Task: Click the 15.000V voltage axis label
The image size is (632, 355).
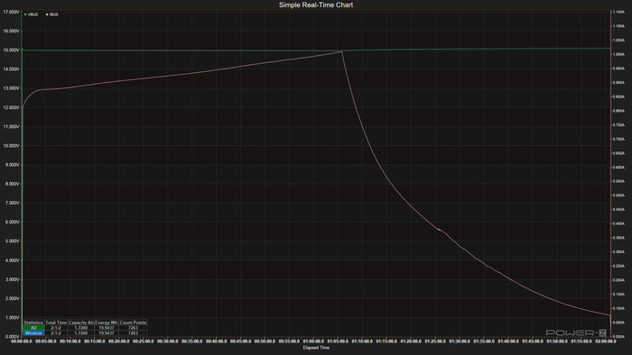Action: [x=11, y=50]
